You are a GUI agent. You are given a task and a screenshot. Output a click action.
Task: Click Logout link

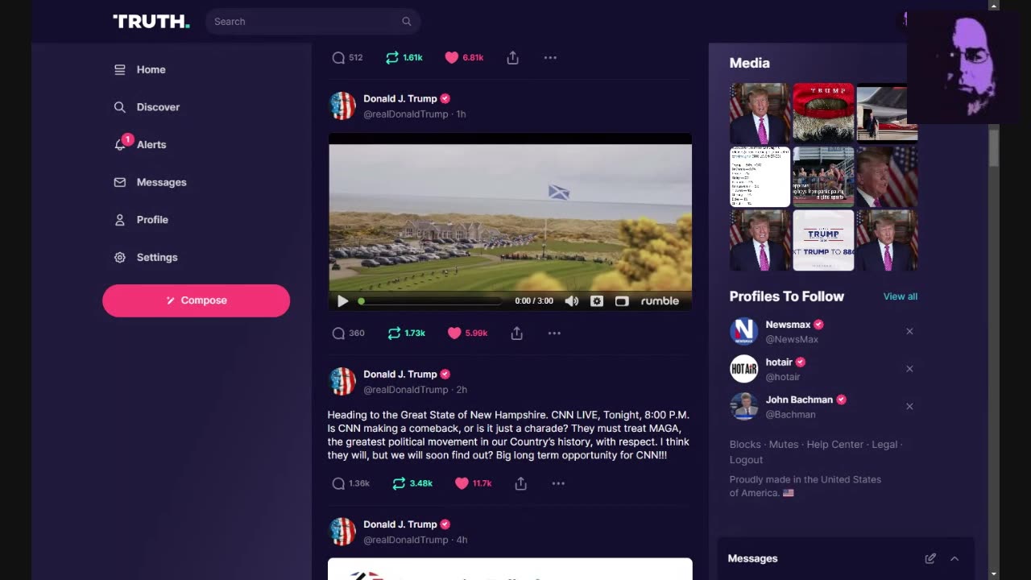[746, 460]
